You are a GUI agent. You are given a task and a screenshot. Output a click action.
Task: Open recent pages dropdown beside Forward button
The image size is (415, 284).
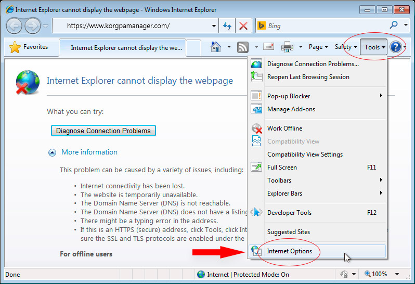46,26
